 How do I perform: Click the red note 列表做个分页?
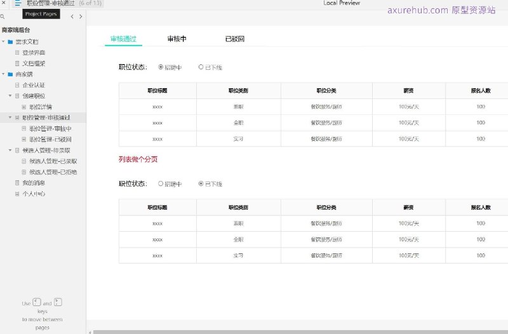pos(138,159)
